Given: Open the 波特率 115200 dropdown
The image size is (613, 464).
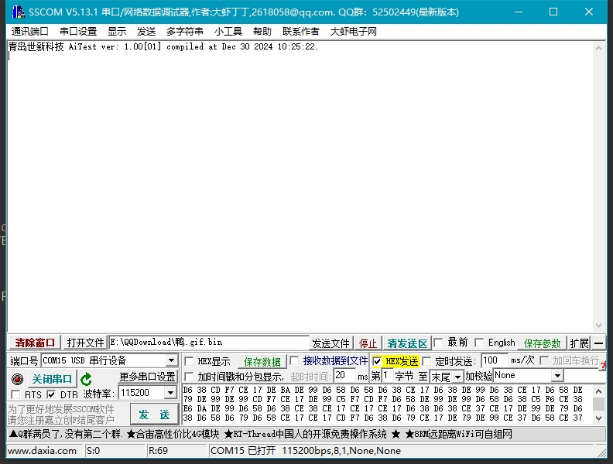Looking at the screenshot, I should (170, 393).
